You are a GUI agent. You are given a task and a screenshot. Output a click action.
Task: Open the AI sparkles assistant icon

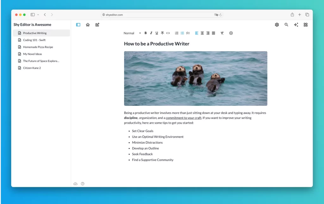pyautogui.click(x=296, y=25)
